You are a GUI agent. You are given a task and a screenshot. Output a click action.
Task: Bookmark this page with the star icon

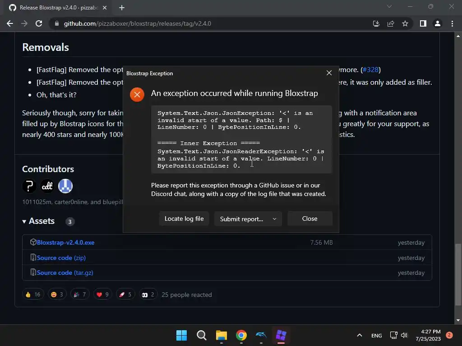pos(405,23)
